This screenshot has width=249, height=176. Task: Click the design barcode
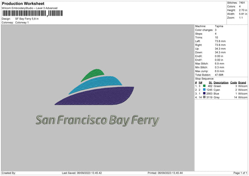point(32,13)
